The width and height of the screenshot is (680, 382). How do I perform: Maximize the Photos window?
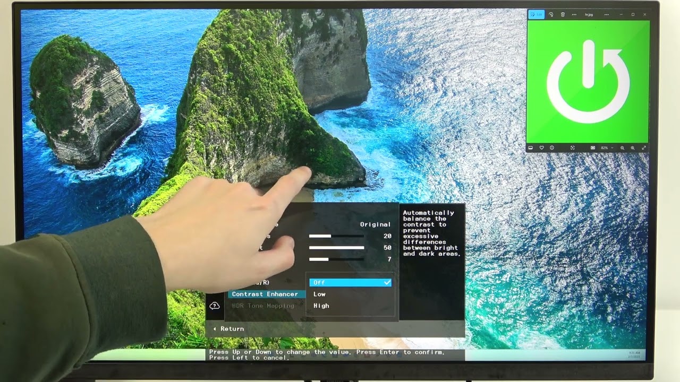[x=633, y=14]
